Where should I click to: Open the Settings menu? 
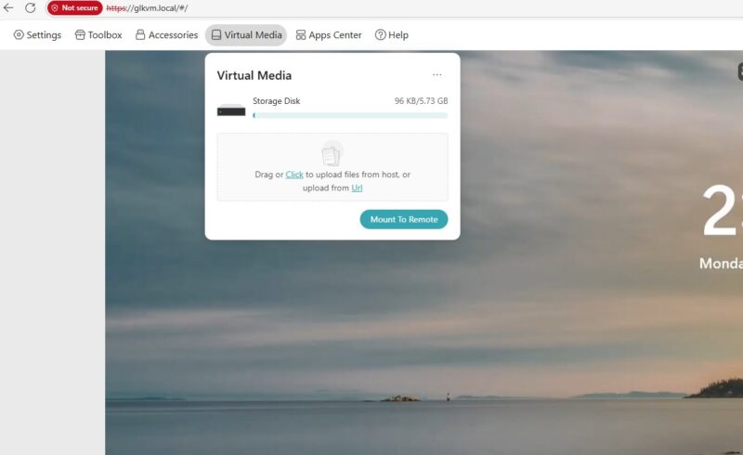click(37, 35)
